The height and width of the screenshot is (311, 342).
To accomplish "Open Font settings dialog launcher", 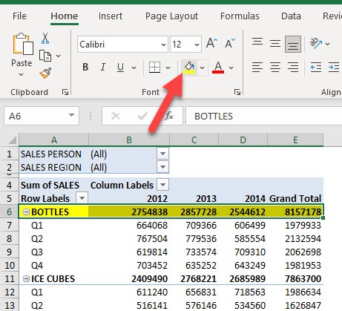I will pyautogui.click(x=237, y=92).
